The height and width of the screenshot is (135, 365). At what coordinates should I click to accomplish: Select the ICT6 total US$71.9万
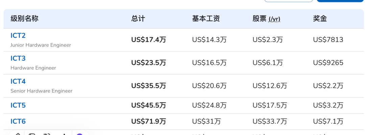(x=148, y=122)
